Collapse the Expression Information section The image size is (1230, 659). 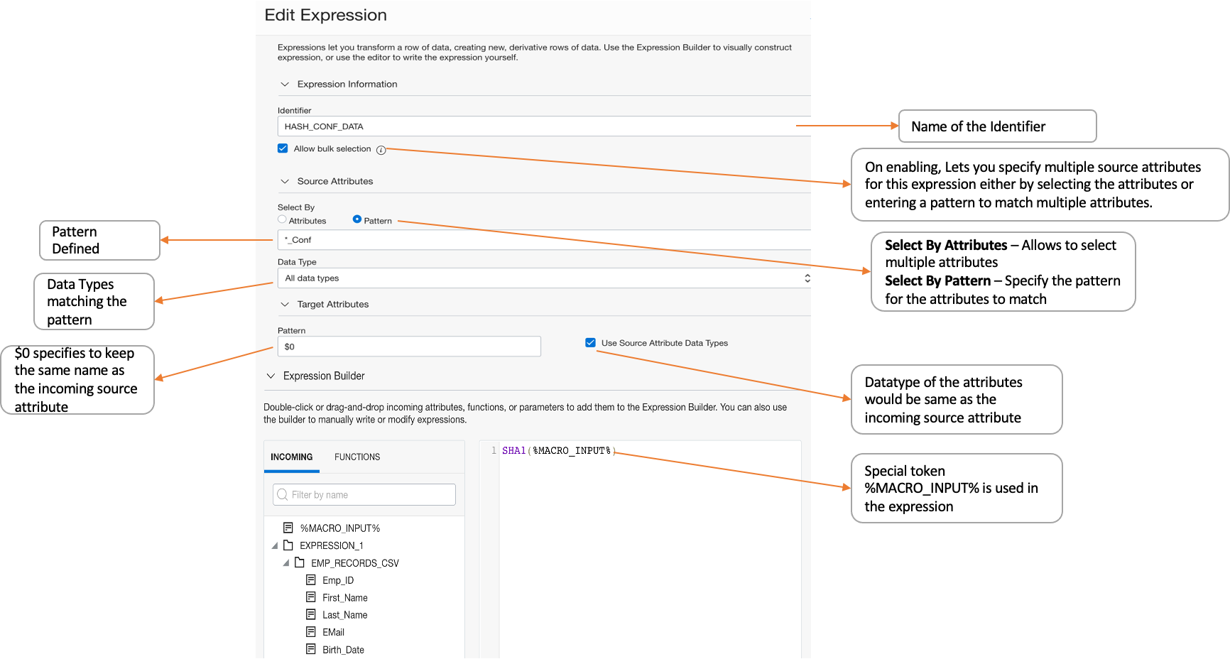pyautogui.click(x=285, y=85)
